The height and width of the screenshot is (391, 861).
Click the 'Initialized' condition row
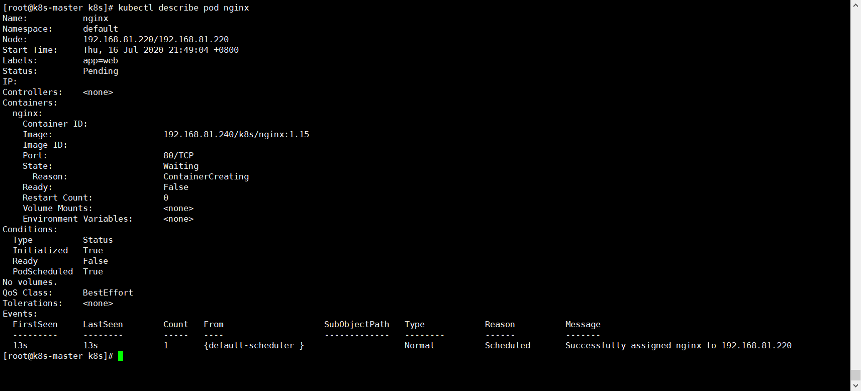[58, 250]
